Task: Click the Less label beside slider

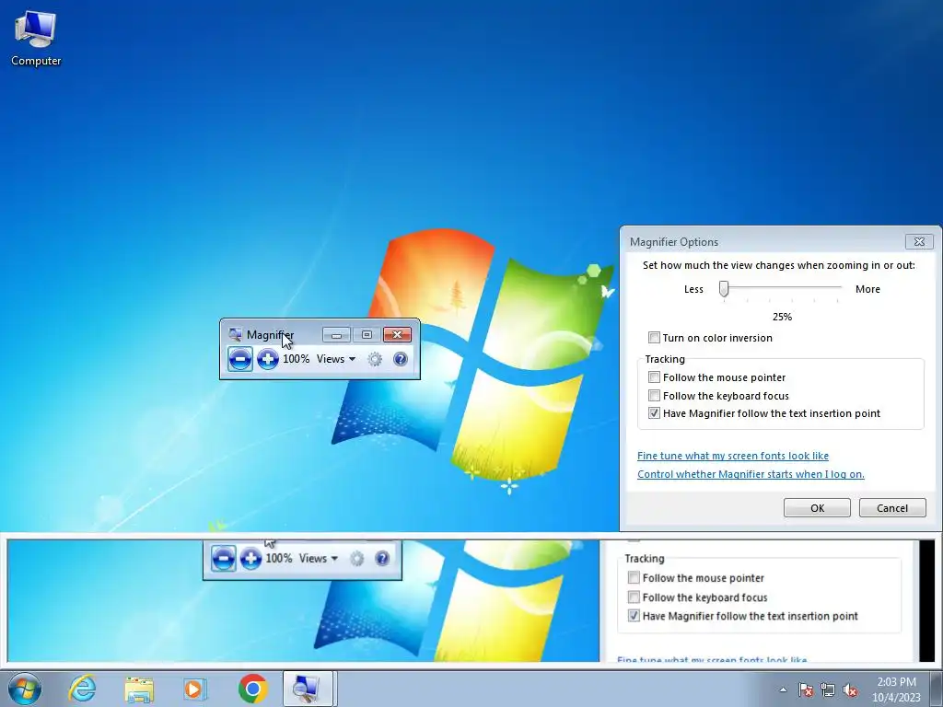Action: [x=693, y=289]
